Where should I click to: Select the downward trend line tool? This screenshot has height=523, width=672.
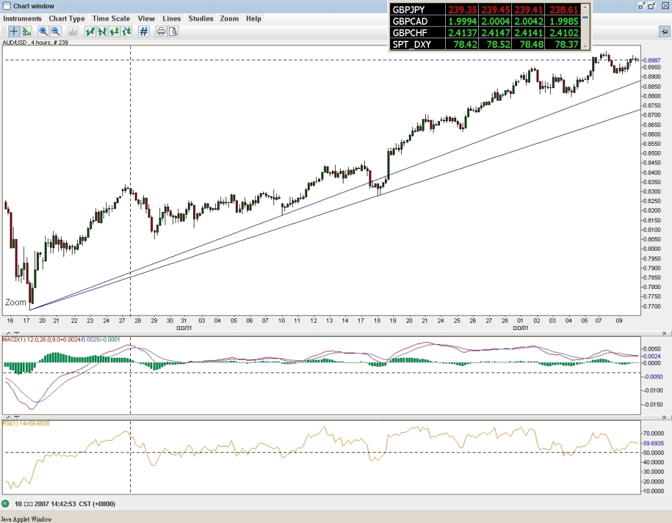tap(102, 31)
